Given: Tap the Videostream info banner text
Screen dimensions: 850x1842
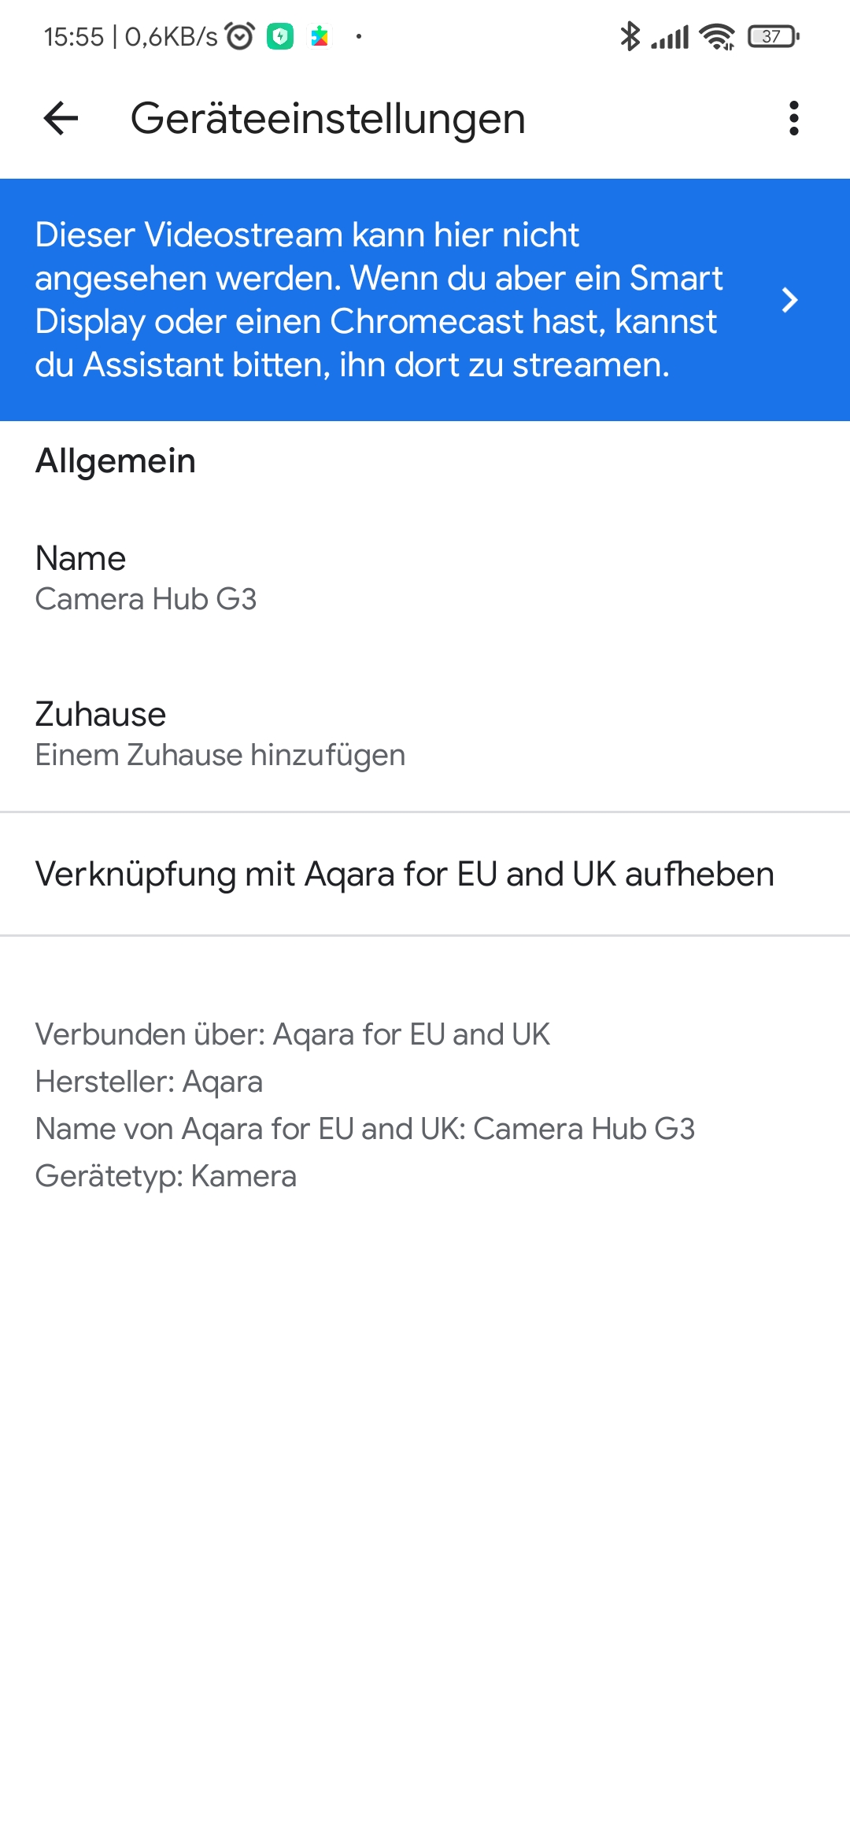Looking at the screenshot, I should (378, 300).
